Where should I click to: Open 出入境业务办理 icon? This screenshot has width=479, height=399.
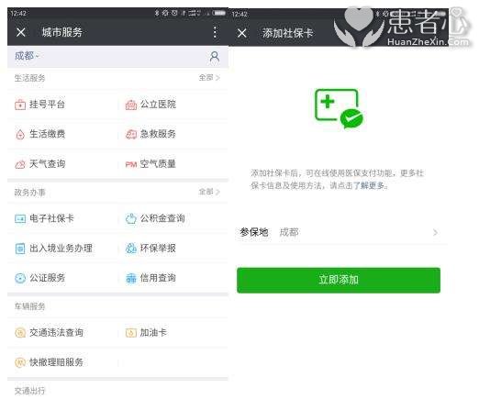[20, 249]
